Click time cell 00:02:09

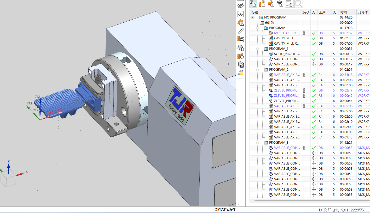(346, 127)
